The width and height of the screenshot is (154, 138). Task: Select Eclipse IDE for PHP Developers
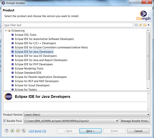tap(34, 64)
